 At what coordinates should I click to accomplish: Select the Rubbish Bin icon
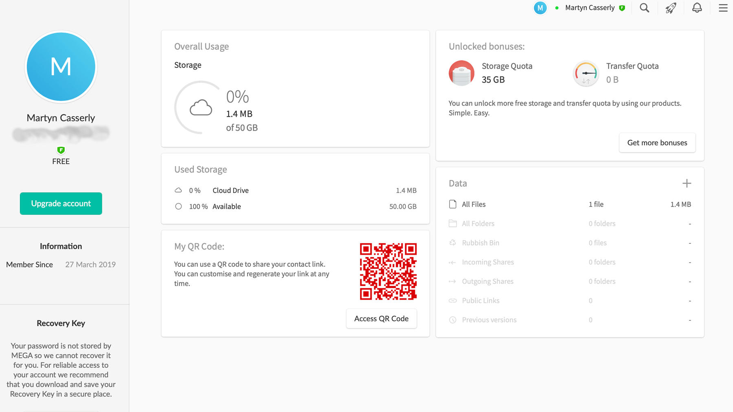pos(452,243)
